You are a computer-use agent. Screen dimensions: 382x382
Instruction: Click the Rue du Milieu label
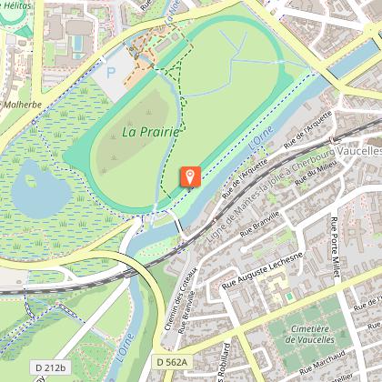tap(316, 173)
